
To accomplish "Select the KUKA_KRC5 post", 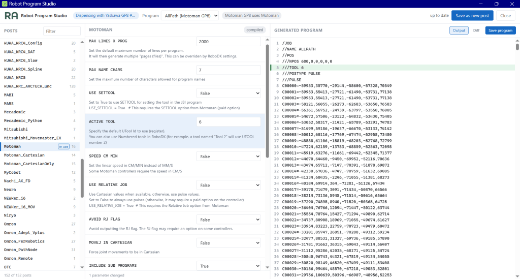I will [40, 78].
